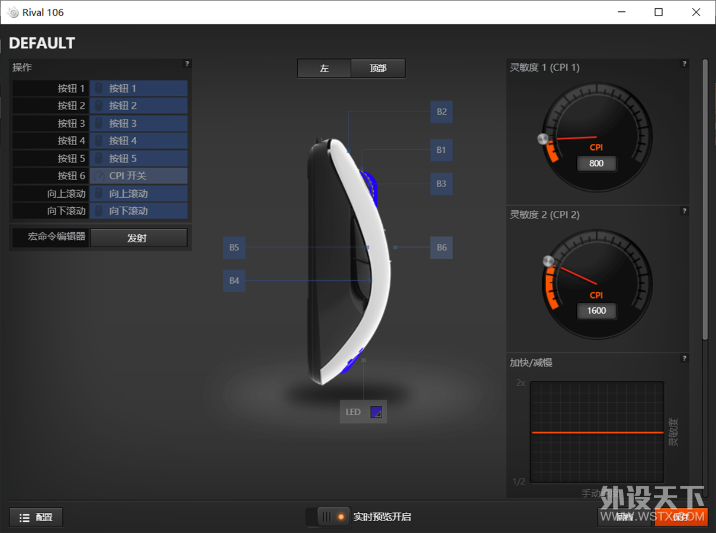This screenshot has width=716, height=533.
Task: Click the CPI gauge icon in 按钮 6 row
Action: click(99, 176)
